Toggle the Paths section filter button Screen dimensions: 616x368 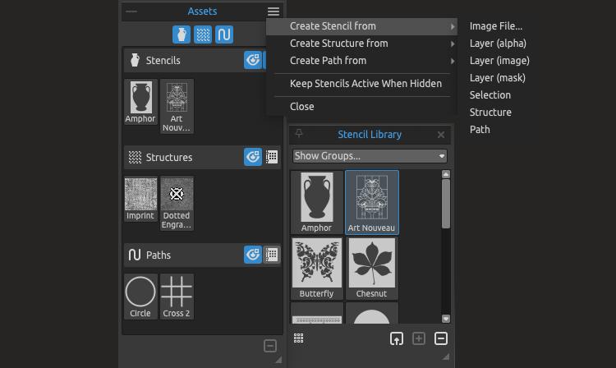(x=224, y=34)
